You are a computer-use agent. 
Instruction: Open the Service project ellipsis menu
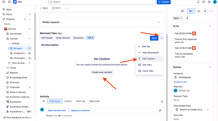(x=29, y=29)
